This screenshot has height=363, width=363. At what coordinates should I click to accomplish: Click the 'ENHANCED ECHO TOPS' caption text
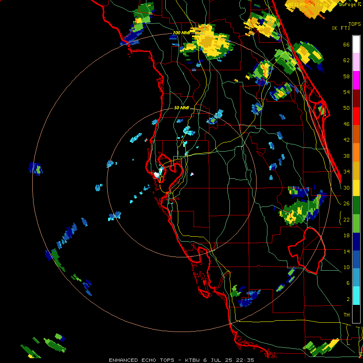click(x=142, y=360)
